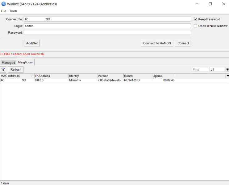Click the Connect To RoMON button
The height and width of the screenshot is (185, 229).
(x=157, y=43)
